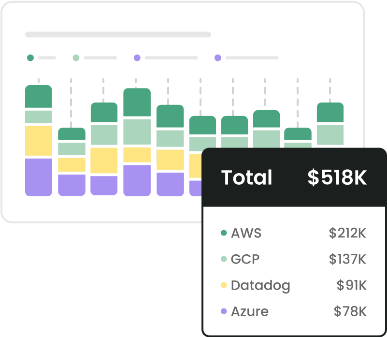Open the Azure cost entry label

(249, 311)
